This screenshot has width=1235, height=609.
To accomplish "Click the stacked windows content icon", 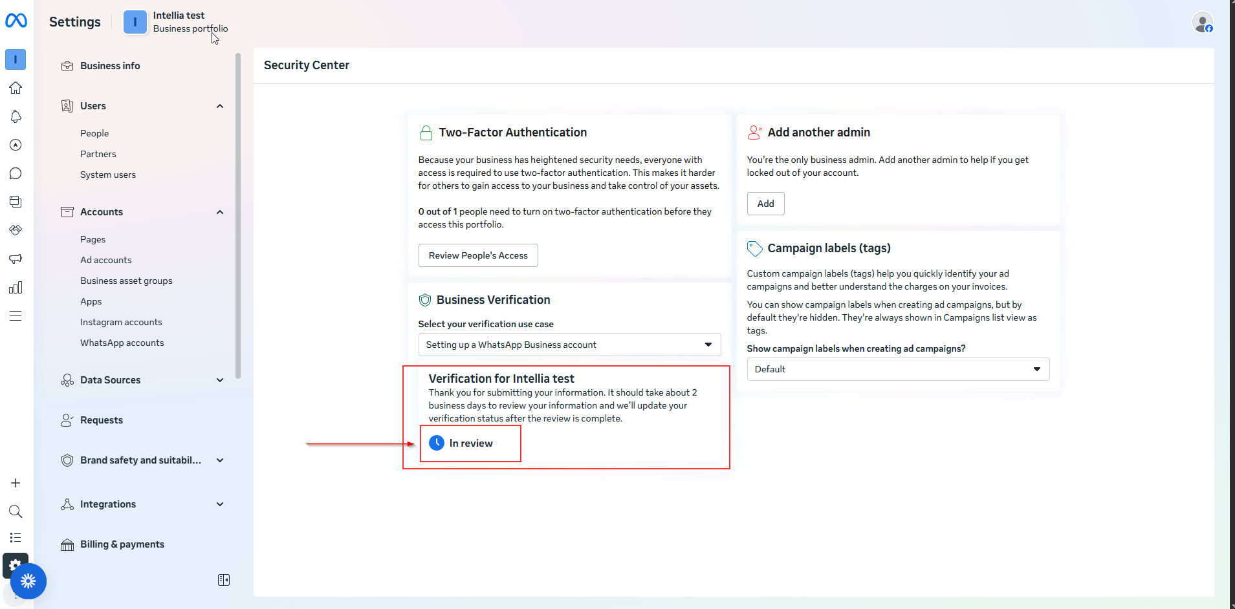I will coord(16,202).
